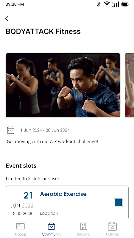Select the Community shopping bag icon
Viewport: 134px width, 238px height.
pos(52,226)
